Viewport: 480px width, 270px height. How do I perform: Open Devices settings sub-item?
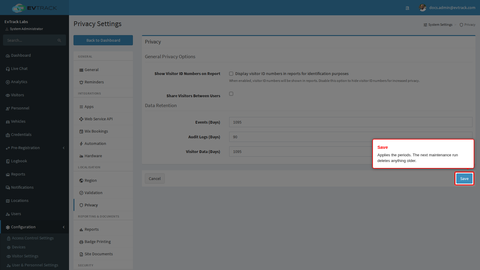click(x=34, y=247)
